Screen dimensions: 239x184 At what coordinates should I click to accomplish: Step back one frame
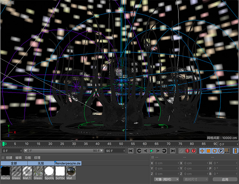click(145, 151)
